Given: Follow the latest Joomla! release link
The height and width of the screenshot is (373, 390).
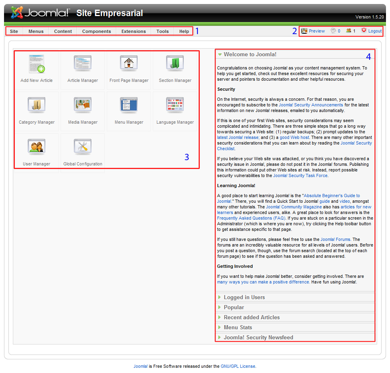Looking at the screenshot, I should [x=238, y=137].
